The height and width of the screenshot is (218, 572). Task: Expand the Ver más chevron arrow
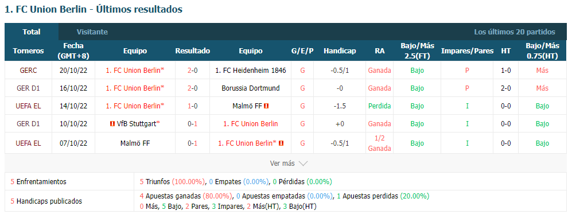pyautogui.click(x=303, y=163)
